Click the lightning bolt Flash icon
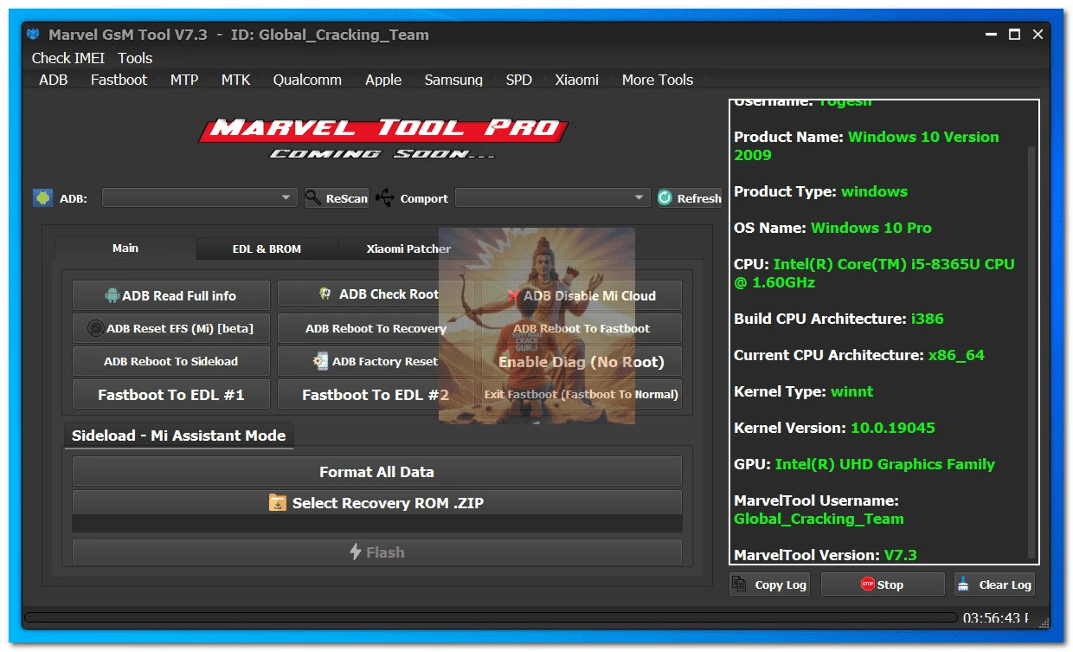 pos(355,552)
